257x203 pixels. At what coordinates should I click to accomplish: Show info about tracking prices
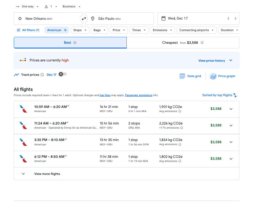click(x=42, y=75)
